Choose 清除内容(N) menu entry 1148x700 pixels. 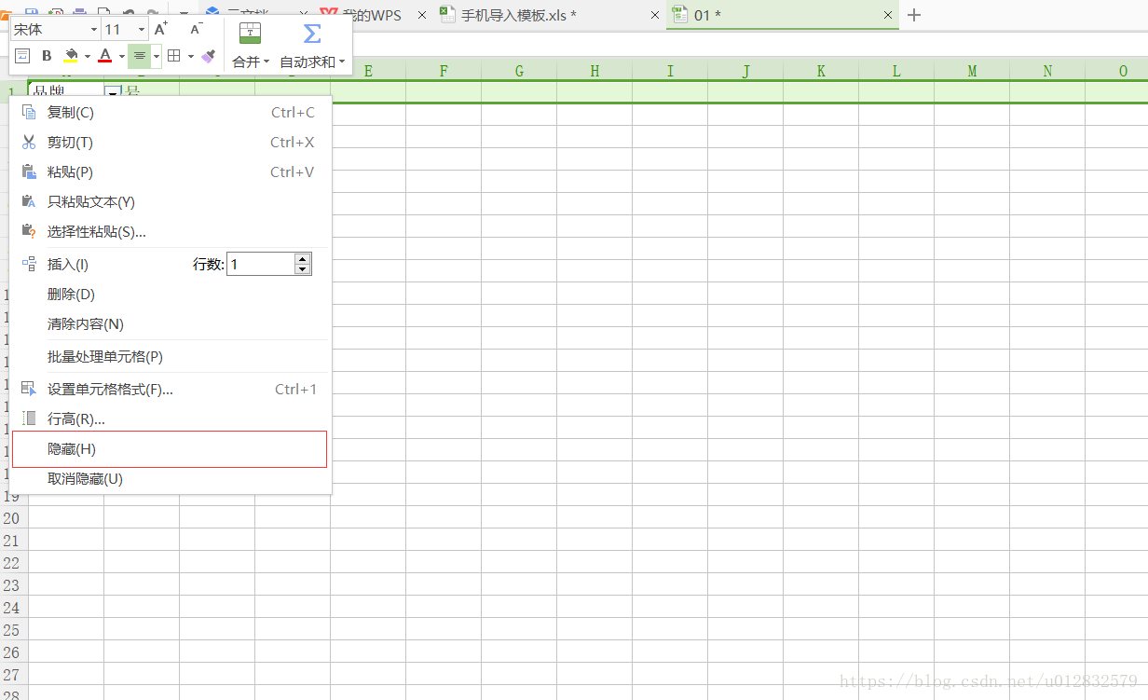pos(171,324)
